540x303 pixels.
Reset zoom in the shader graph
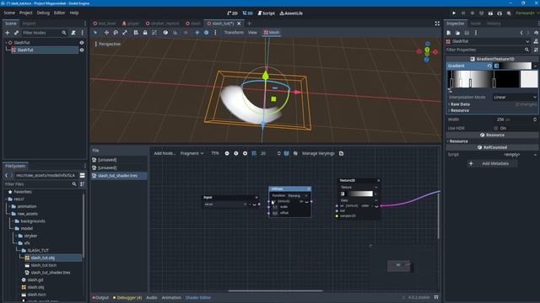[x=236, y=153]
